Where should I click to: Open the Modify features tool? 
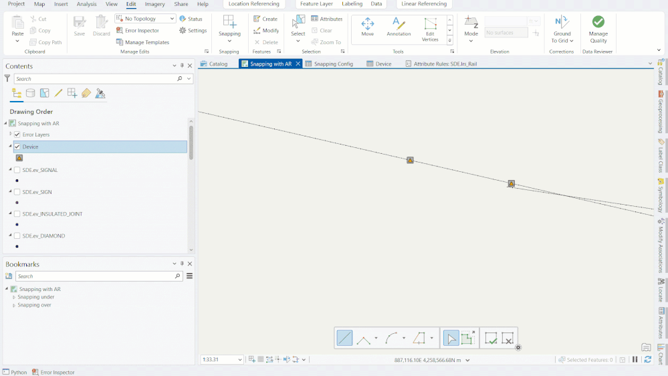coord(266,30)
